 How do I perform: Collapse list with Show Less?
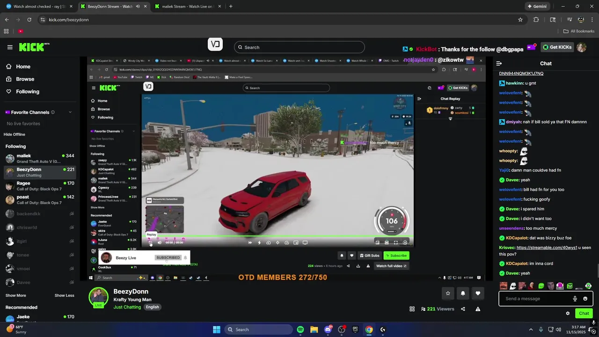click(x=64, y=295)
